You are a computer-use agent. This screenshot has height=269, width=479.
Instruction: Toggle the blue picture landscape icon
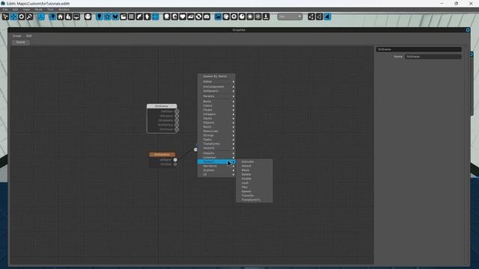218,16
